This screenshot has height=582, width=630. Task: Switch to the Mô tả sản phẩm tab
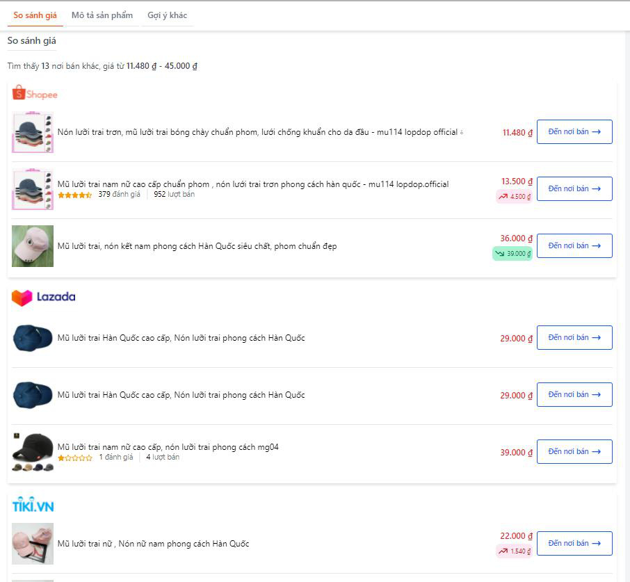[x=102, y=15]
